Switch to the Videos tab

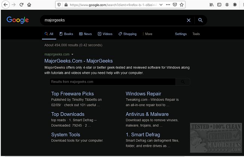tap(105, 34)
